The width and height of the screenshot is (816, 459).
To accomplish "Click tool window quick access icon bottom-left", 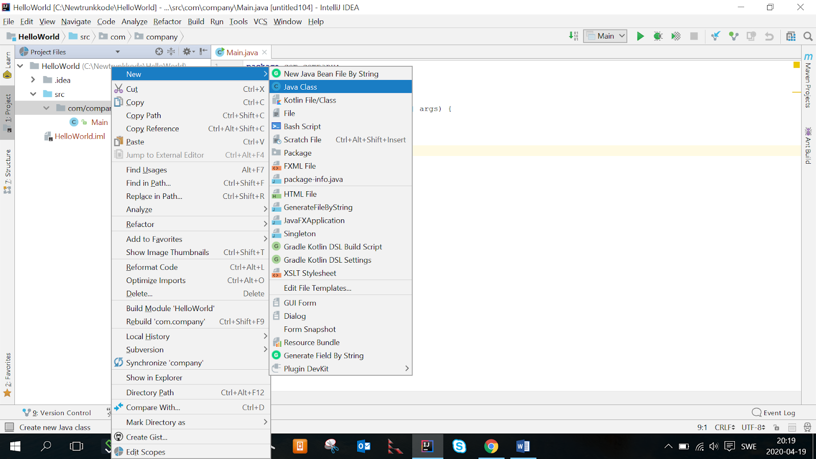I will 9,427.
